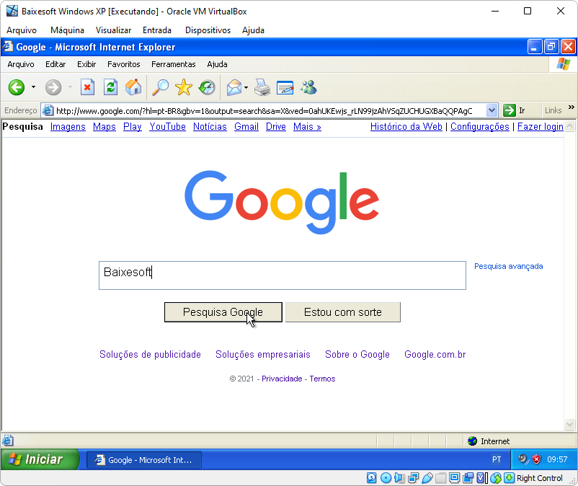Click the volume speaker tray icon
Image resolution: width=578 pixels, height=486 pixels.
click(x=523, y=459)
